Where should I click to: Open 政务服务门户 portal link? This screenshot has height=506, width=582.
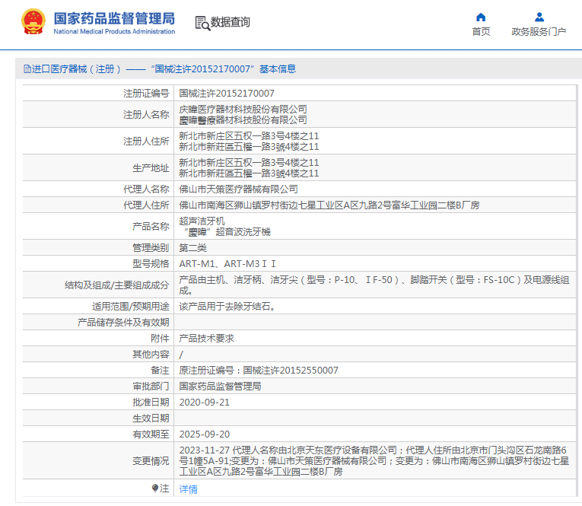pos(539,32)
